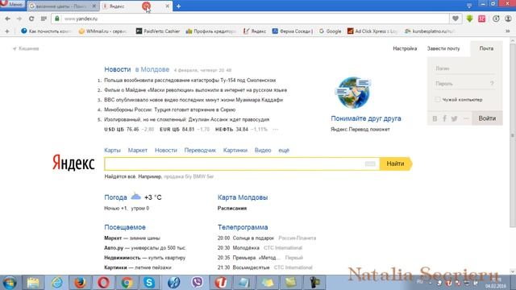Open the Ad Click Xpress bookmark
516x290 pixels.
(x=372, y=31)
